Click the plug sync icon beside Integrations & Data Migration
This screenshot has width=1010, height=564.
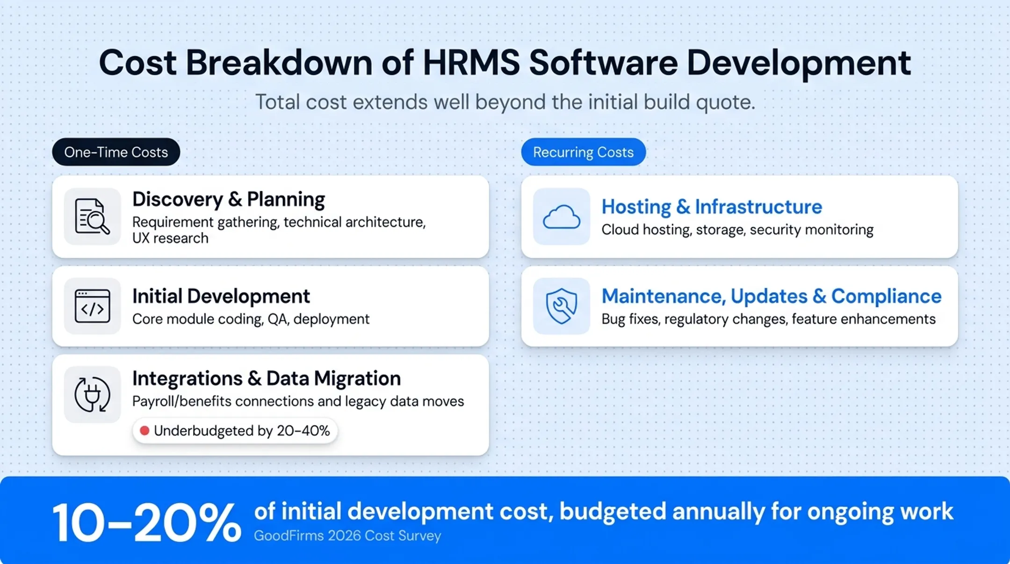point(92,395)
